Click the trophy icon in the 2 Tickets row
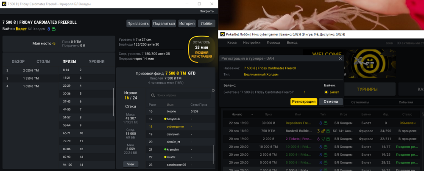424x171 pixels. click(x=323, y=139)
